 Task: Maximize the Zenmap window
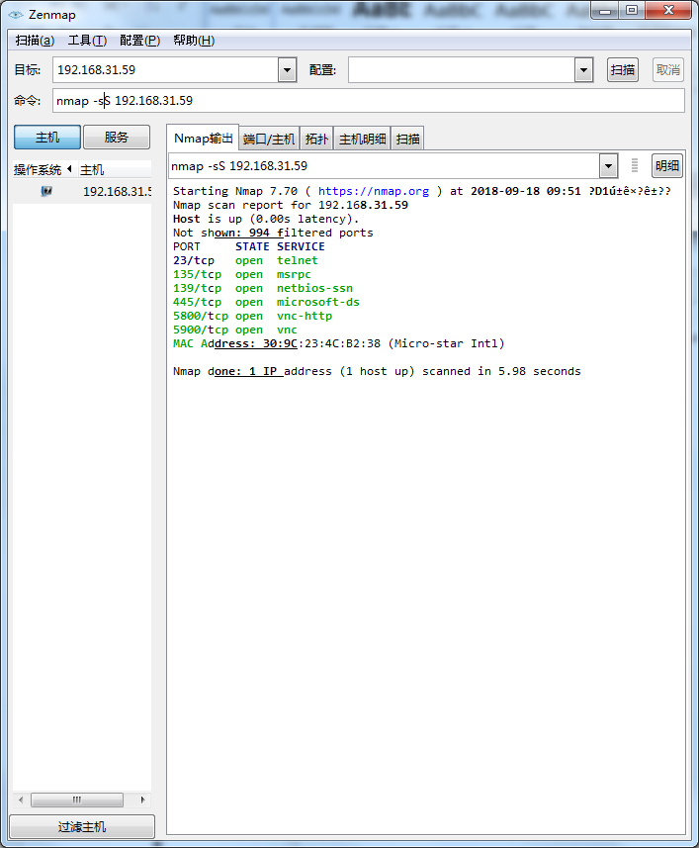coord(632,10)
